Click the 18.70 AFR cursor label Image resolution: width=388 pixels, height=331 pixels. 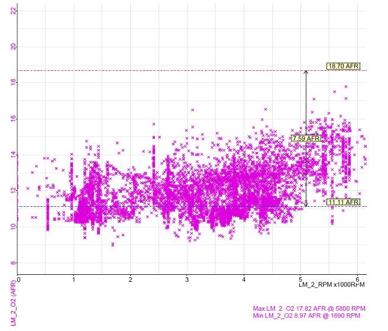(x=343, y=66)
